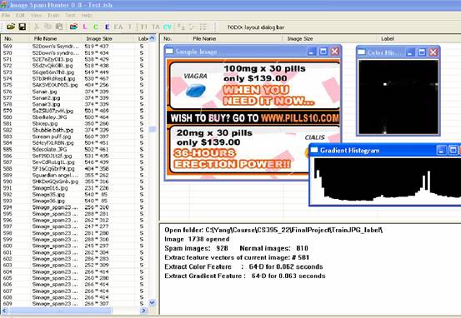Select row 580 Sberkeley.JPG

[x=74, y=117]
